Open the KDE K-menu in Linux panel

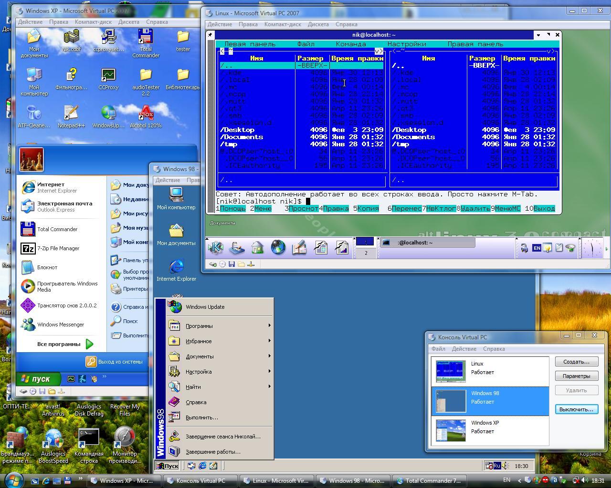215,247
